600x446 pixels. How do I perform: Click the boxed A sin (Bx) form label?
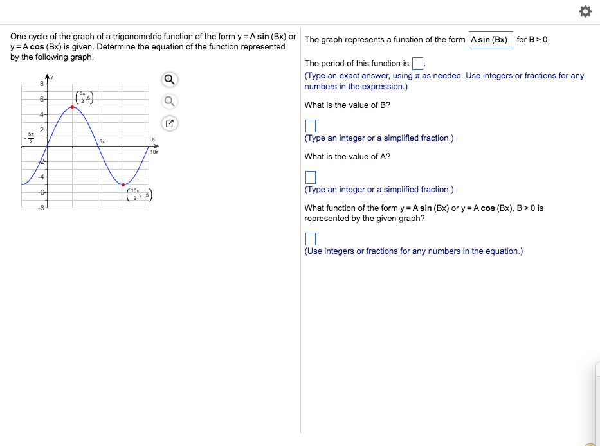(x=491, y=39)
